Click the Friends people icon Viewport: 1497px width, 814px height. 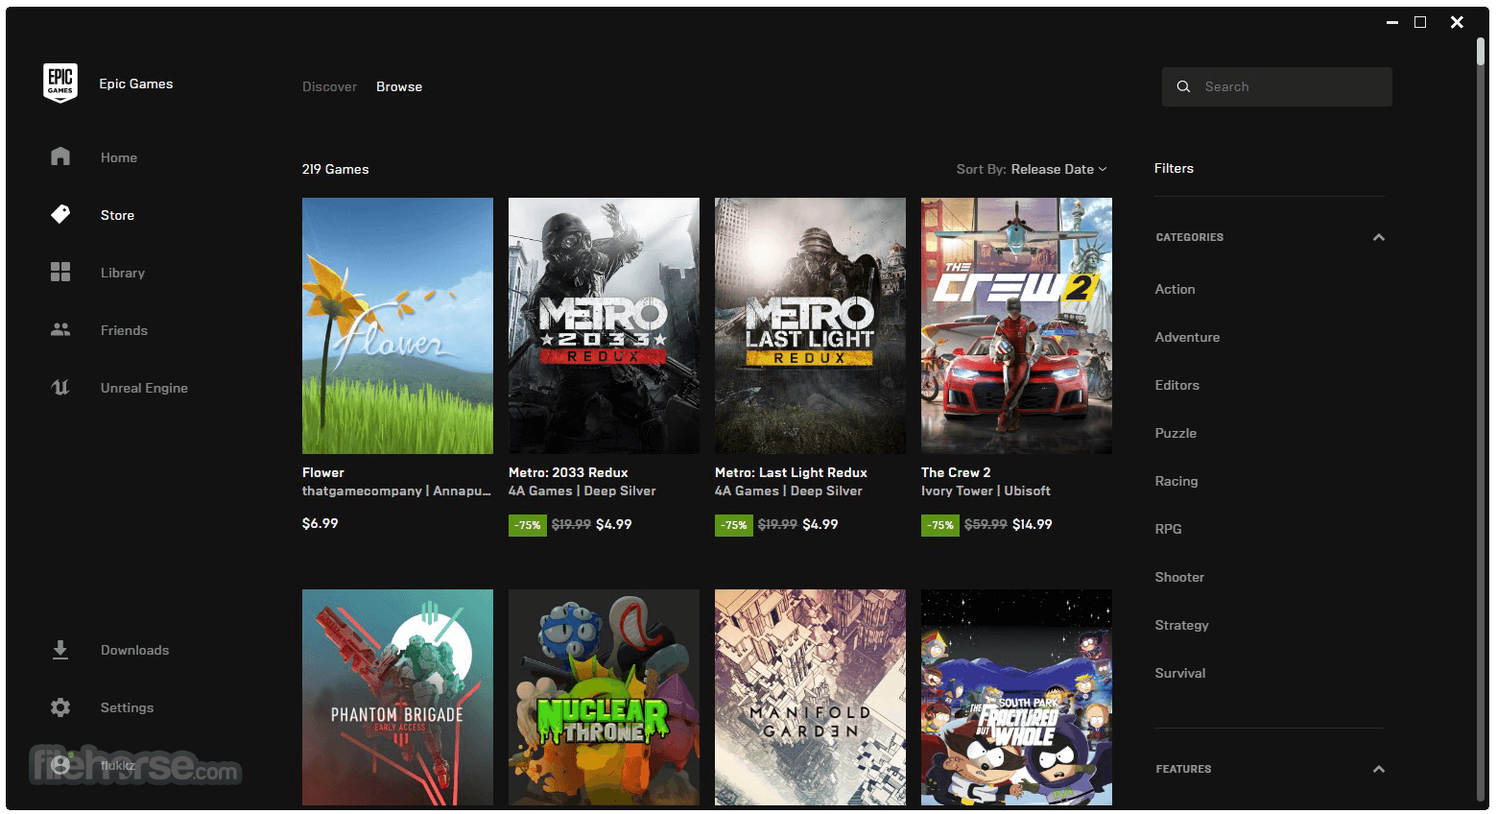60,329
